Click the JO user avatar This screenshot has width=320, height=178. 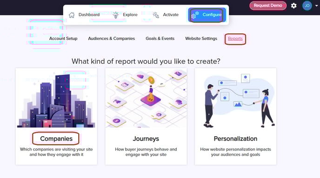[x=307, y=6]
